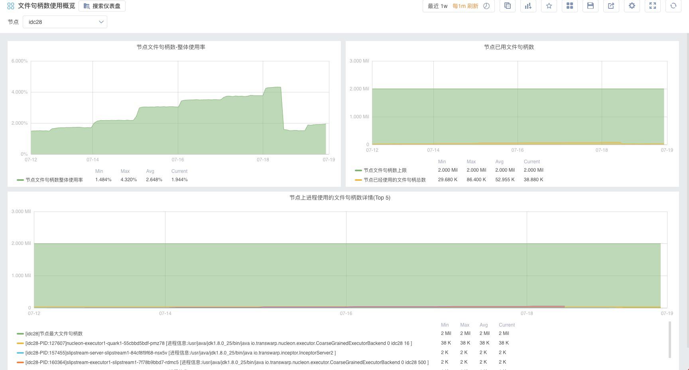
Task: Click the copy dashboard icon
Action: pyautogui.click(x=508, y=6)
